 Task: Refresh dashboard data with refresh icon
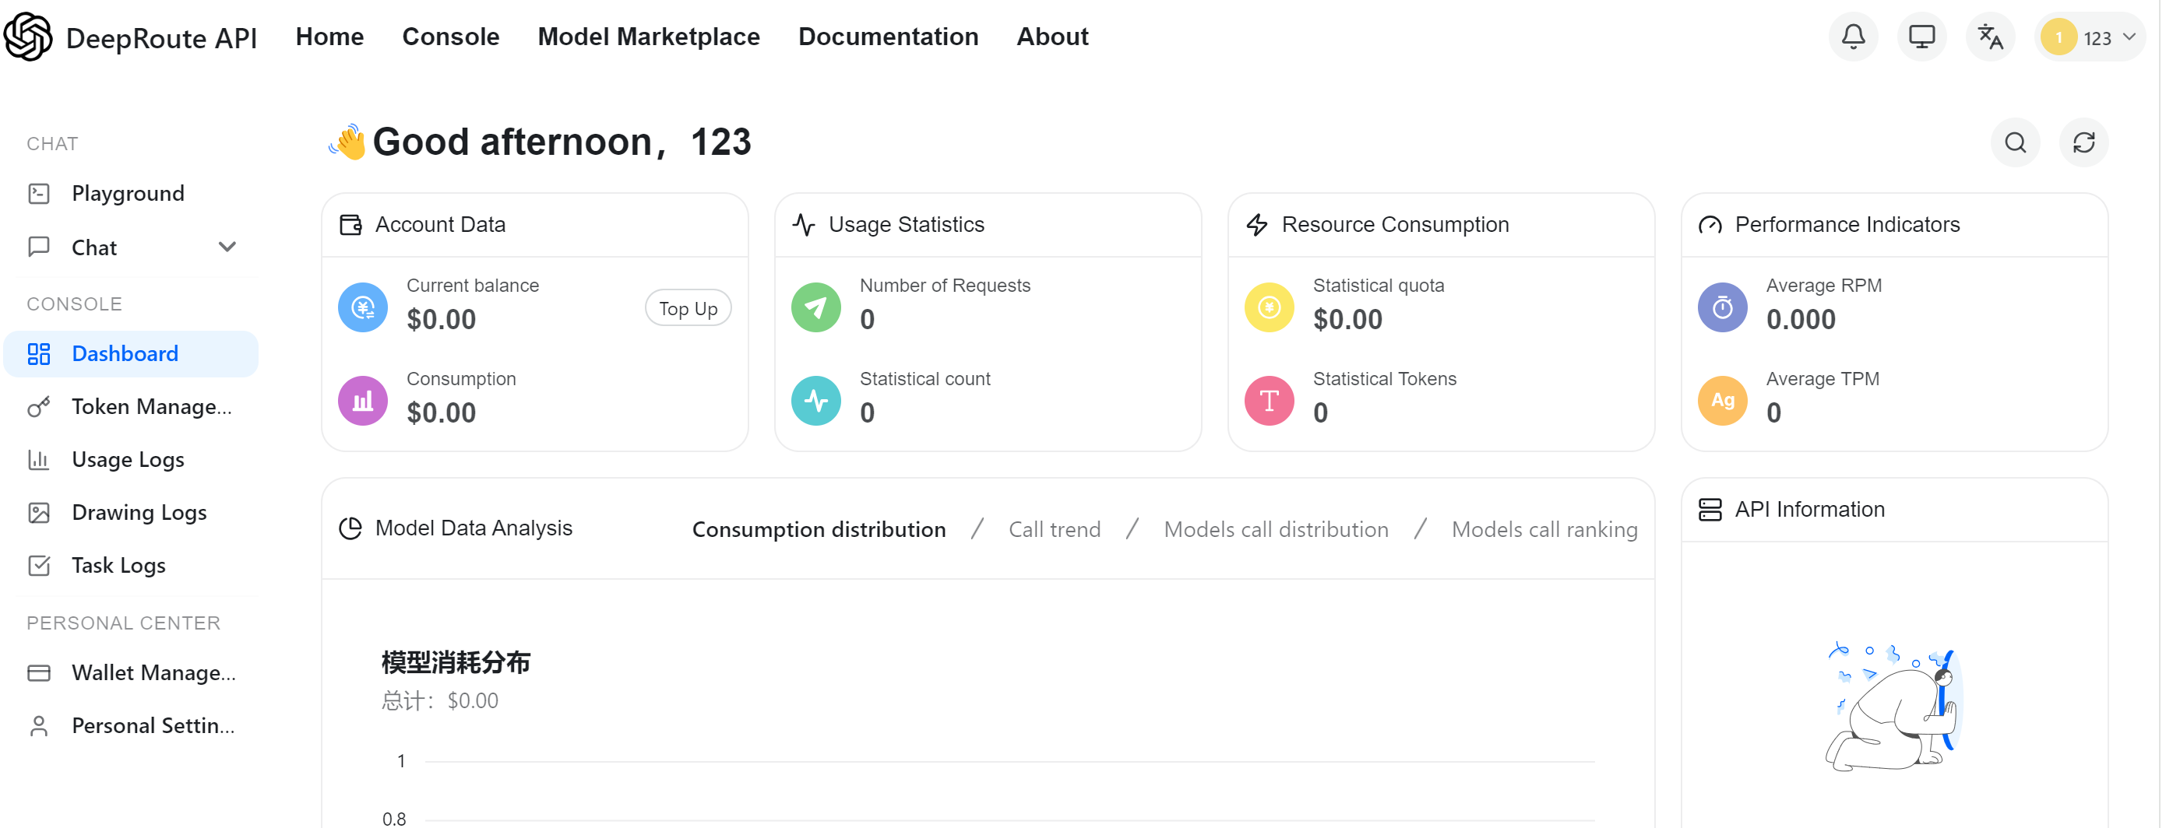click(2083, 142)
